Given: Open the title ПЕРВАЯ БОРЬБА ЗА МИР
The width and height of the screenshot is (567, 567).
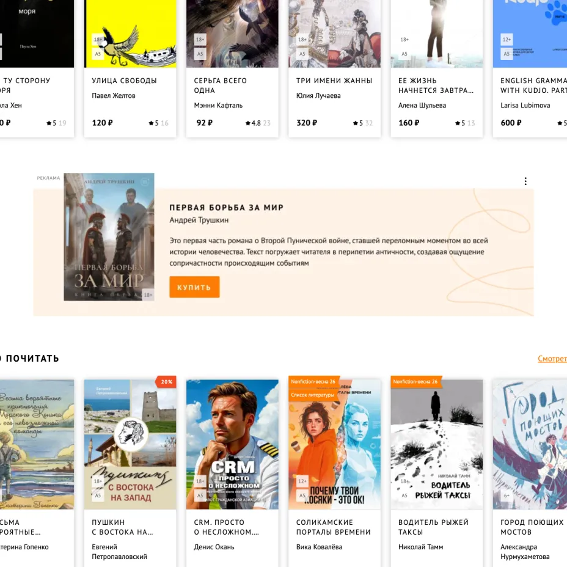Looking at the screenshot, I should pyautogui.click(x=226, y=208).
